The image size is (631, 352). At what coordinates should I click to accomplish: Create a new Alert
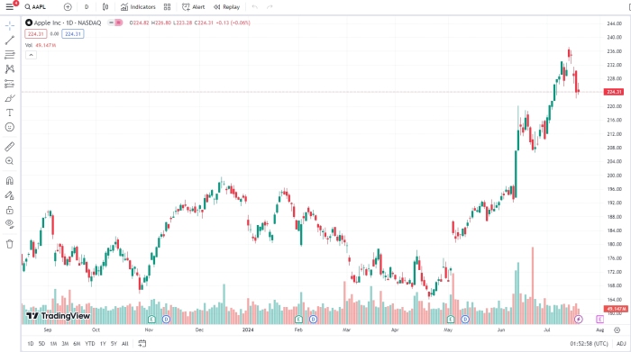pos(194,7)
